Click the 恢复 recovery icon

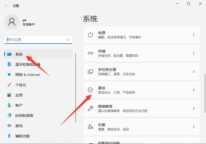pyautogui.click(x=90, y=127)
